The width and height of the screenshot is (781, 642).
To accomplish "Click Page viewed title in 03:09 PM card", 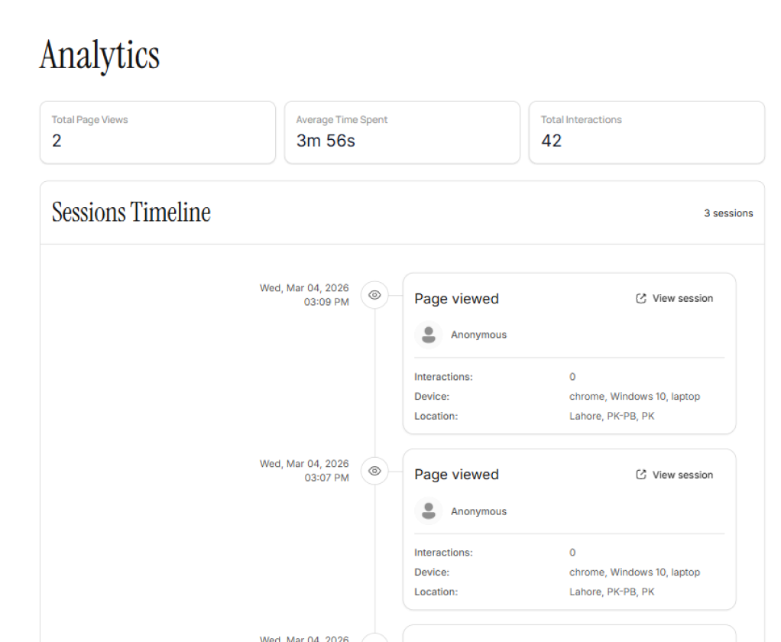I will click(456, 299).
